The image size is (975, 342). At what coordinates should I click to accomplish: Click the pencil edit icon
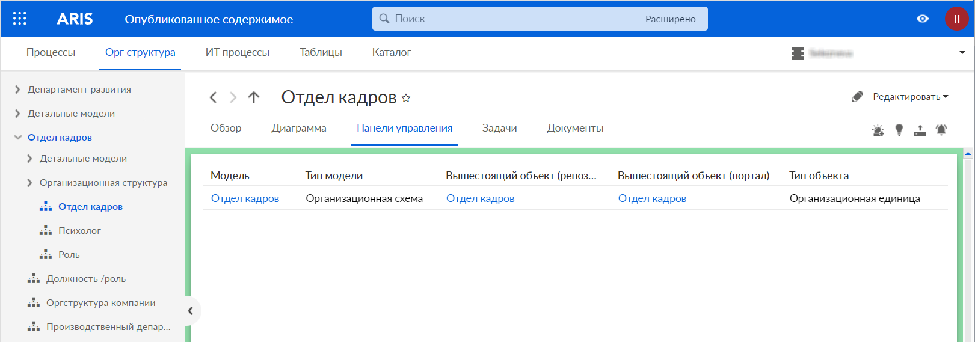(x=857, y=97)
